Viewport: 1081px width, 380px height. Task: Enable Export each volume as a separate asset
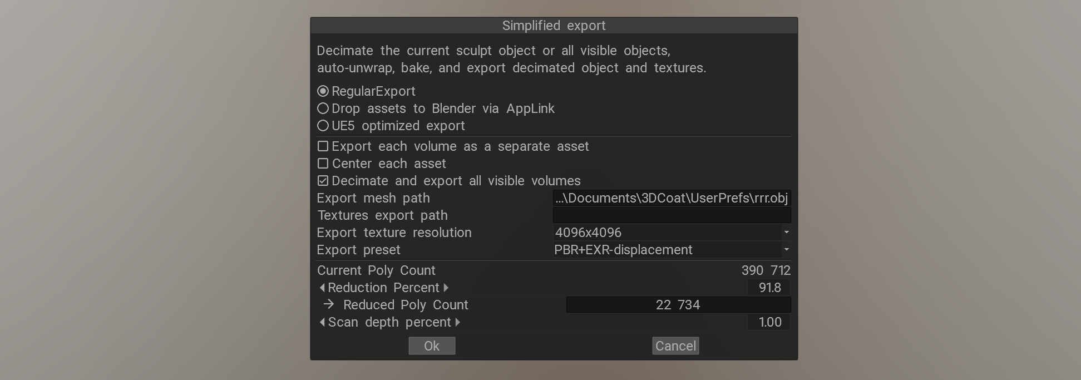(x=322, y=146)
